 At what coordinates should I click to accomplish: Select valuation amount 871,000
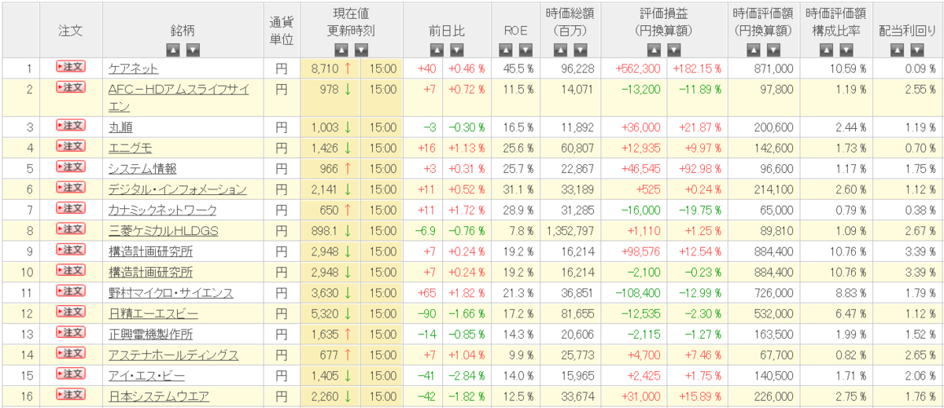pyautogui.click(x=773, y=69)
